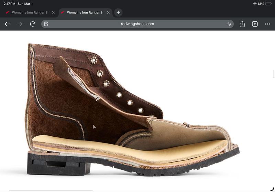Click the vertical scroll indicator
Viewport: 275px width, 192px height.
(274, 74)
